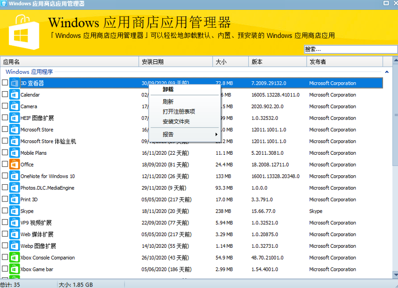
Task: Click the Photos.DLC.MediaEngine row name
Action: pyautogui.click(x=47, y=188)
